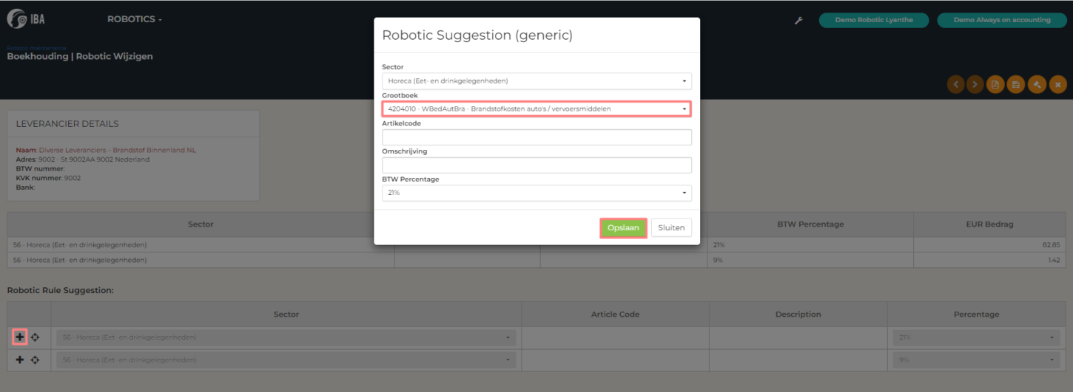Select Demo Robotic Lyanthe

click(873, 20)
